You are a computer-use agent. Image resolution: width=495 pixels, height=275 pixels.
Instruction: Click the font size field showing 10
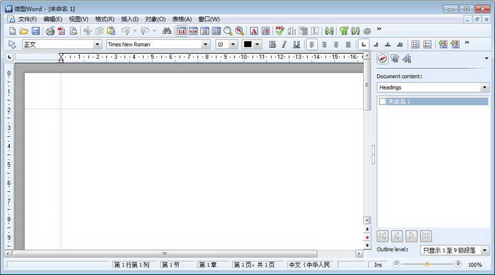click(223, 45)
